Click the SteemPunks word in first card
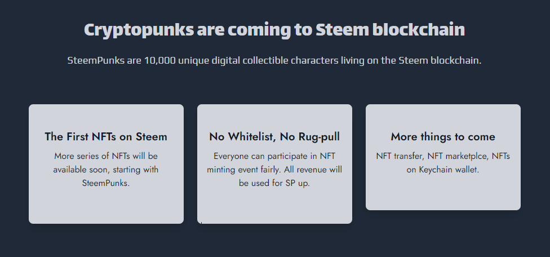550x257 pixels. 106,183
